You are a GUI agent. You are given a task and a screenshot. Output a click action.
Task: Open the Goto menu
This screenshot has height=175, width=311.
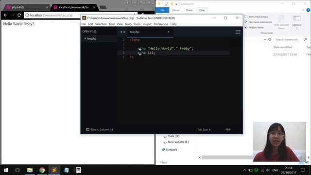[x=128, y=24]
